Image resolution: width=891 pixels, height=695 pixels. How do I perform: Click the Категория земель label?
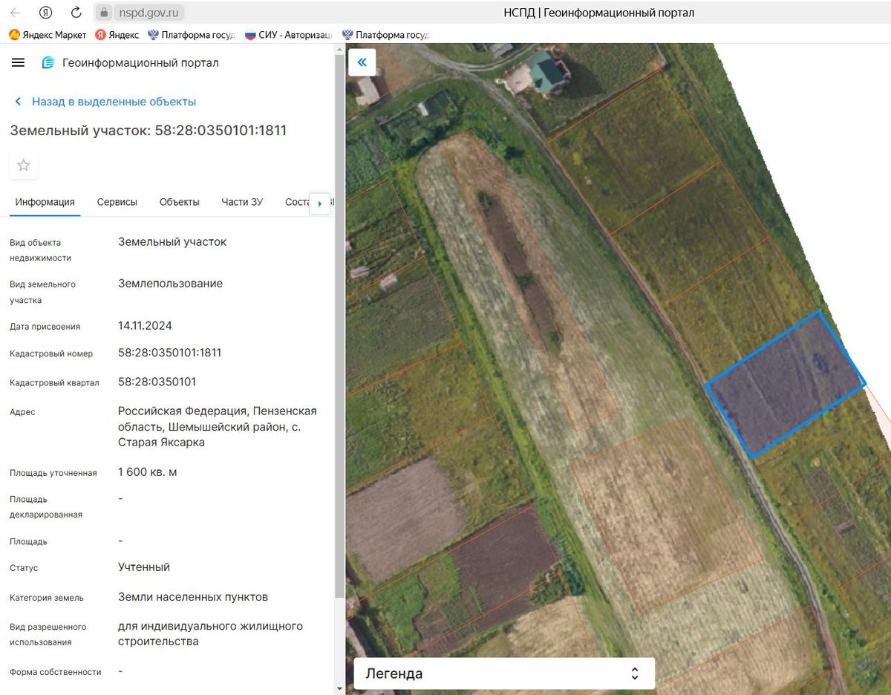(47, 598)
